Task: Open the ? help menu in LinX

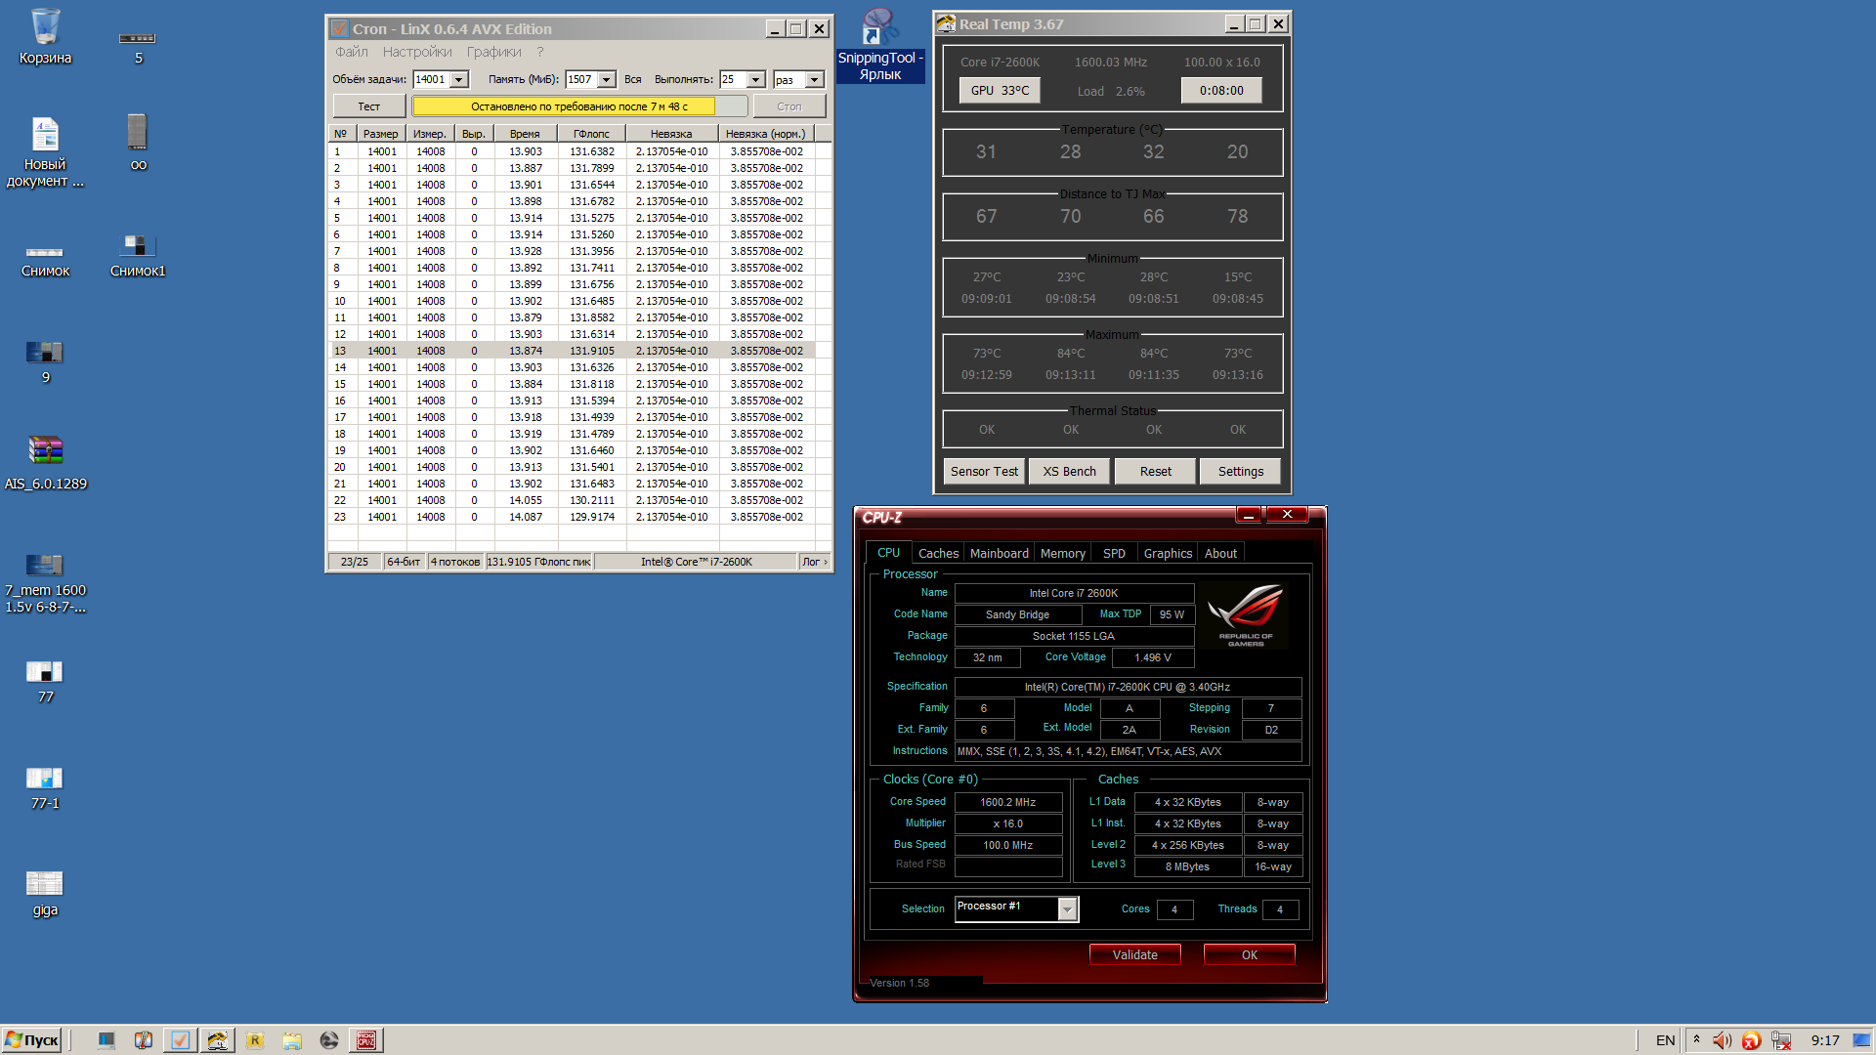Action: pos(539,52)
